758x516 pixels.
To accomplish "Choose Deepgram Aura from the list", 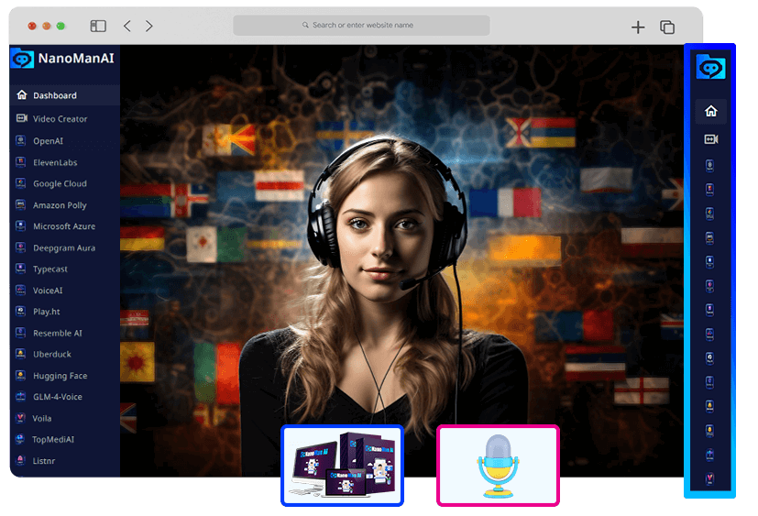I will (63, 247).
